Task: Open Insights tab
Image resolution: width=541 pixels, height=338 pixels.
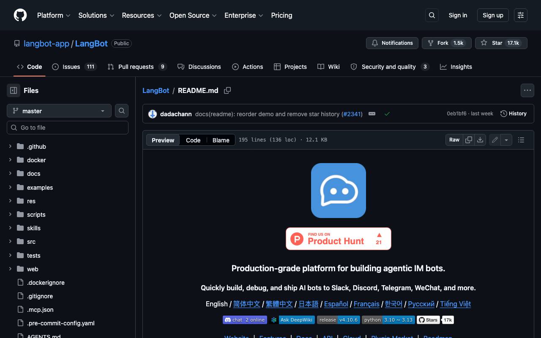Action: pos(456,67)
